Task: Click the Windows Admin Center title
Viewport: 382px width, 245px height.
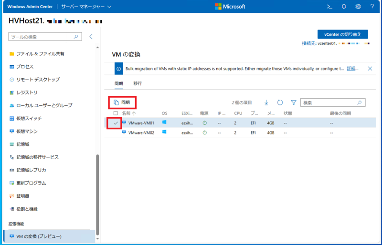Action: [30, 7]
